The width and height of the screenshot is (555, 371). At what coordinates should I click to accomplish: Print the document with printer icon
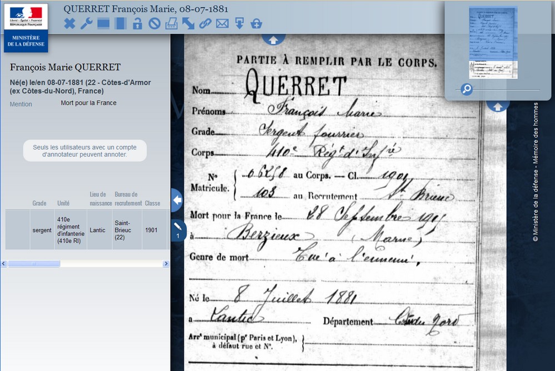coord(171,23)
